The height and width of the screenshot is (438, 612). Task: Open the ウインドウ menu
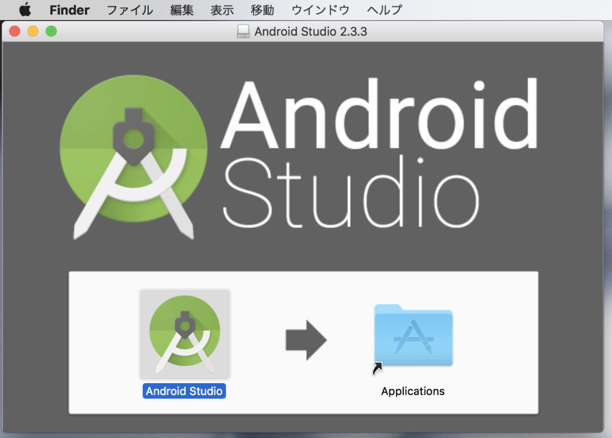[320, 10]
